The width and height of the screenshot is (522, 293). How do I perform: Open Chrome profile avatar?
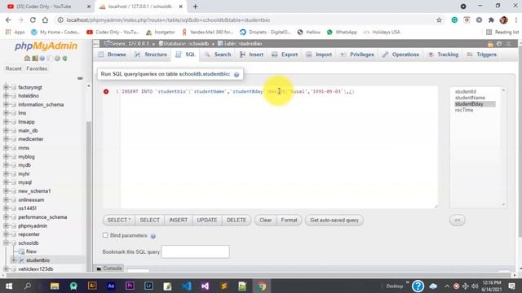pos(503,20)
